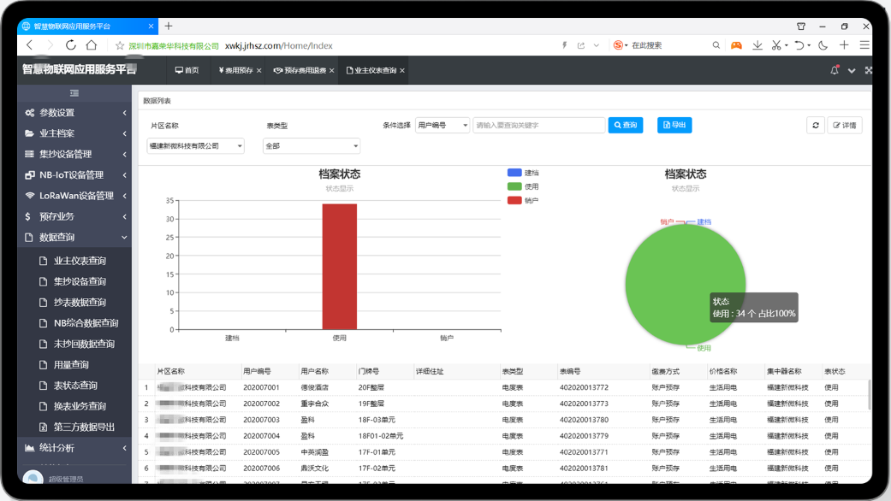Select row with user 202007001
The height and width of the screenshot is (501, 891).
(503, 387)
